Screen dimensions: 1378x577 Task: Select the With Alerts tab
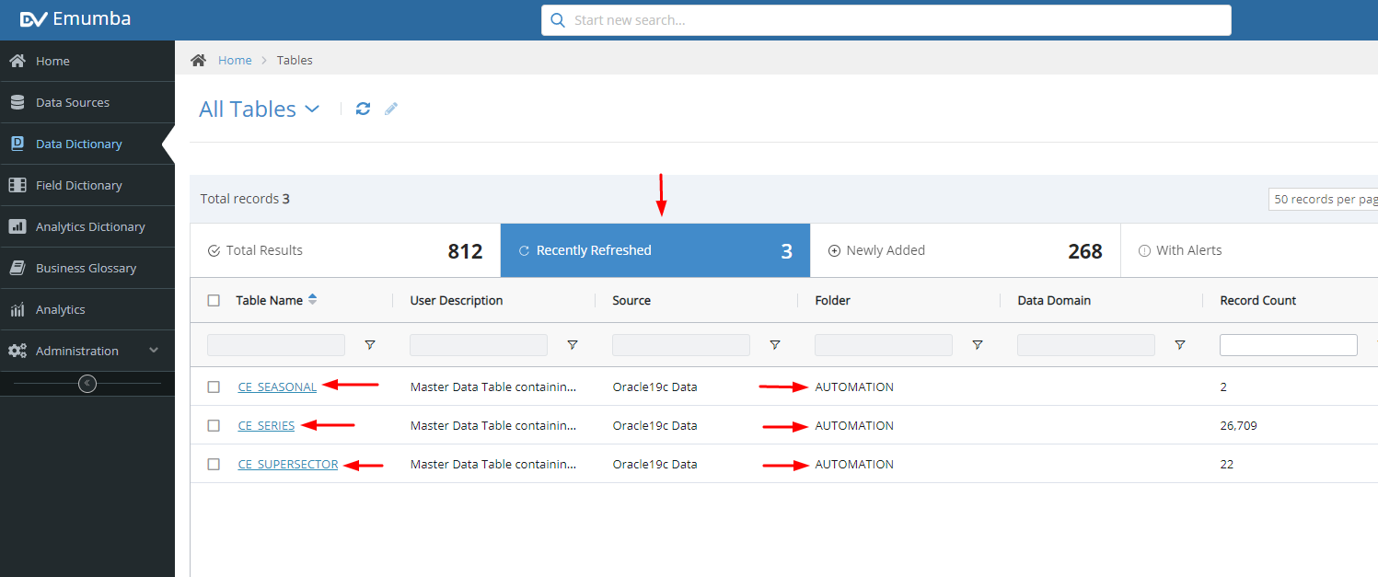pyautogui.click(x=1249, y=250)
